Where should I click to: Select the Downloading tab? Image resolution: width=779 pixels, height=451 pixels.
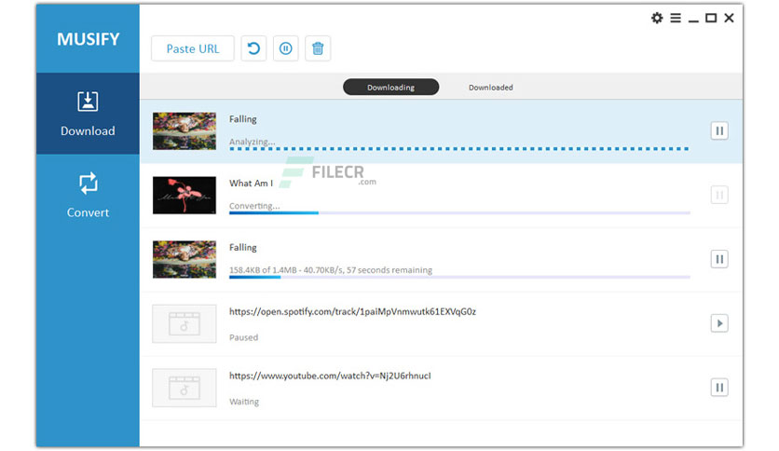[x=390, y=88]
